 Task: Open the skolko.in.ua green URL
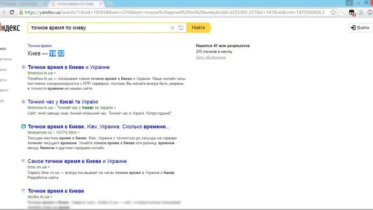(38, 197)
